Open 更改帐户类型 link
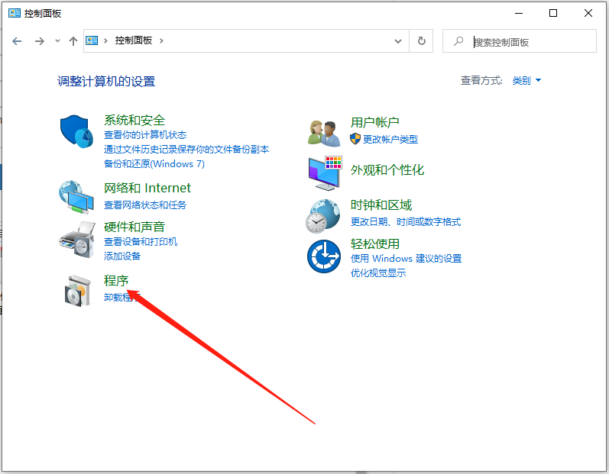The width and height of the screenshot is (609, 474). click(390, 139)
